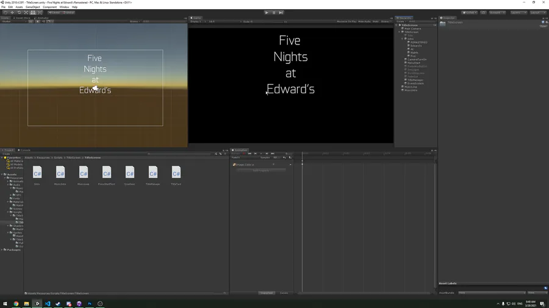Open the Account dropdown
This screenshot has width=549, height=308.
[x=497, y=13]
